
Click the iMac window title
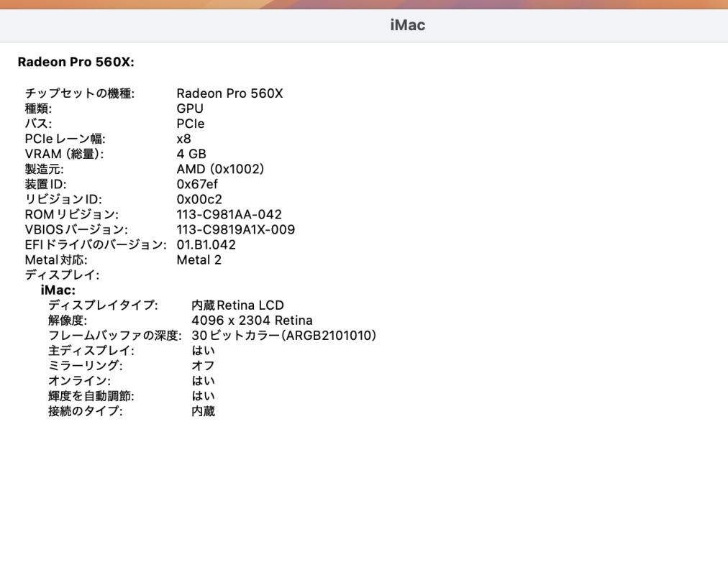[x=408, y=25]
